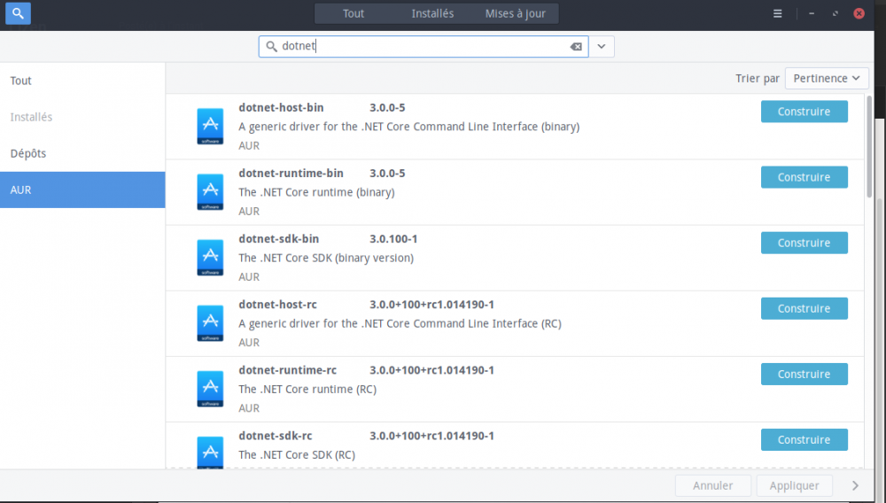Click dotnet-runtime-rc package icon

coord(210,389)
